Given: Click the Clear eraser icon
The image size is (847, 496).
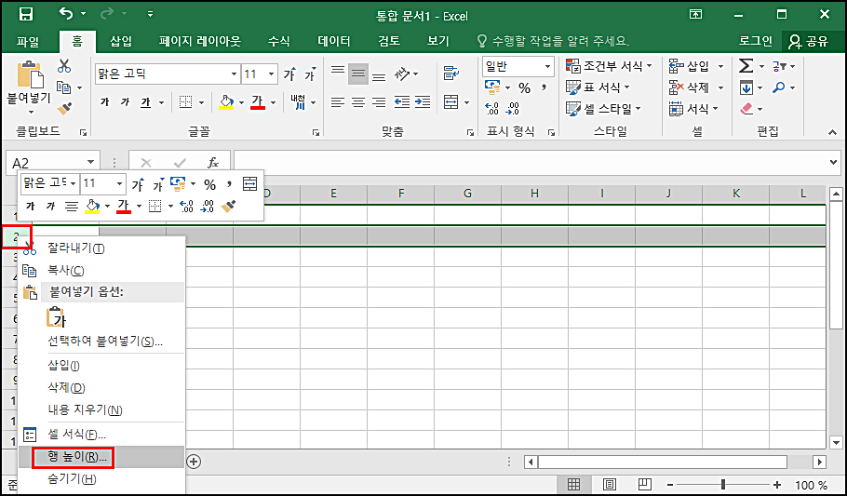Looking at the screenshot, I should tap(746, 109).
